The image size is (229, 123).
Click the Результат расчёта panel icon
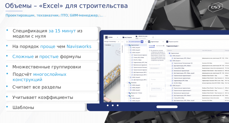pos(167,41)
